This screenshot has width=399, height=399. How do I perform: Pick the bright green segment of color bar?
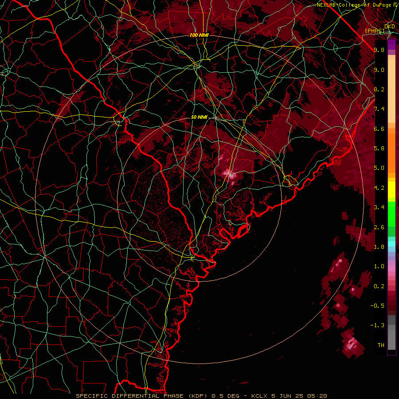tap(391, 214)
